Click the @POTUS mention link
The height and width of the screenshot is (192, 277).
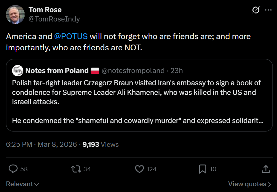click(71, 36)
